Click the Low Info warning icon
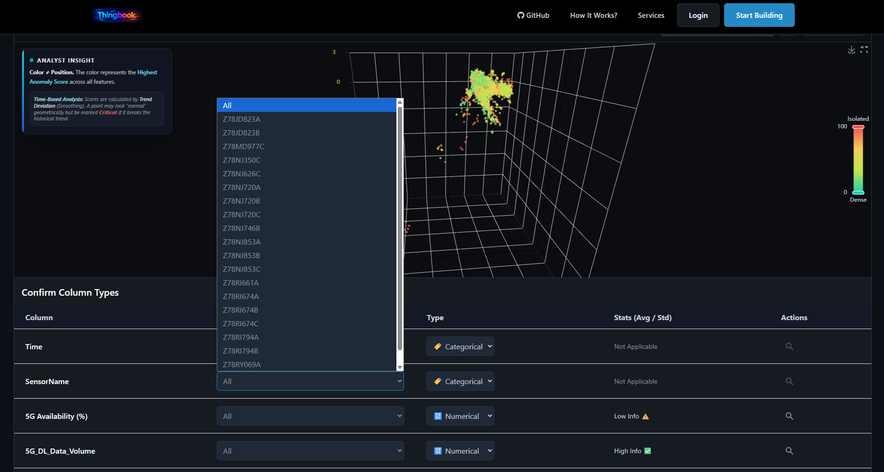The width and height of the screenshot is (884, 472). [x=646, y=417]
